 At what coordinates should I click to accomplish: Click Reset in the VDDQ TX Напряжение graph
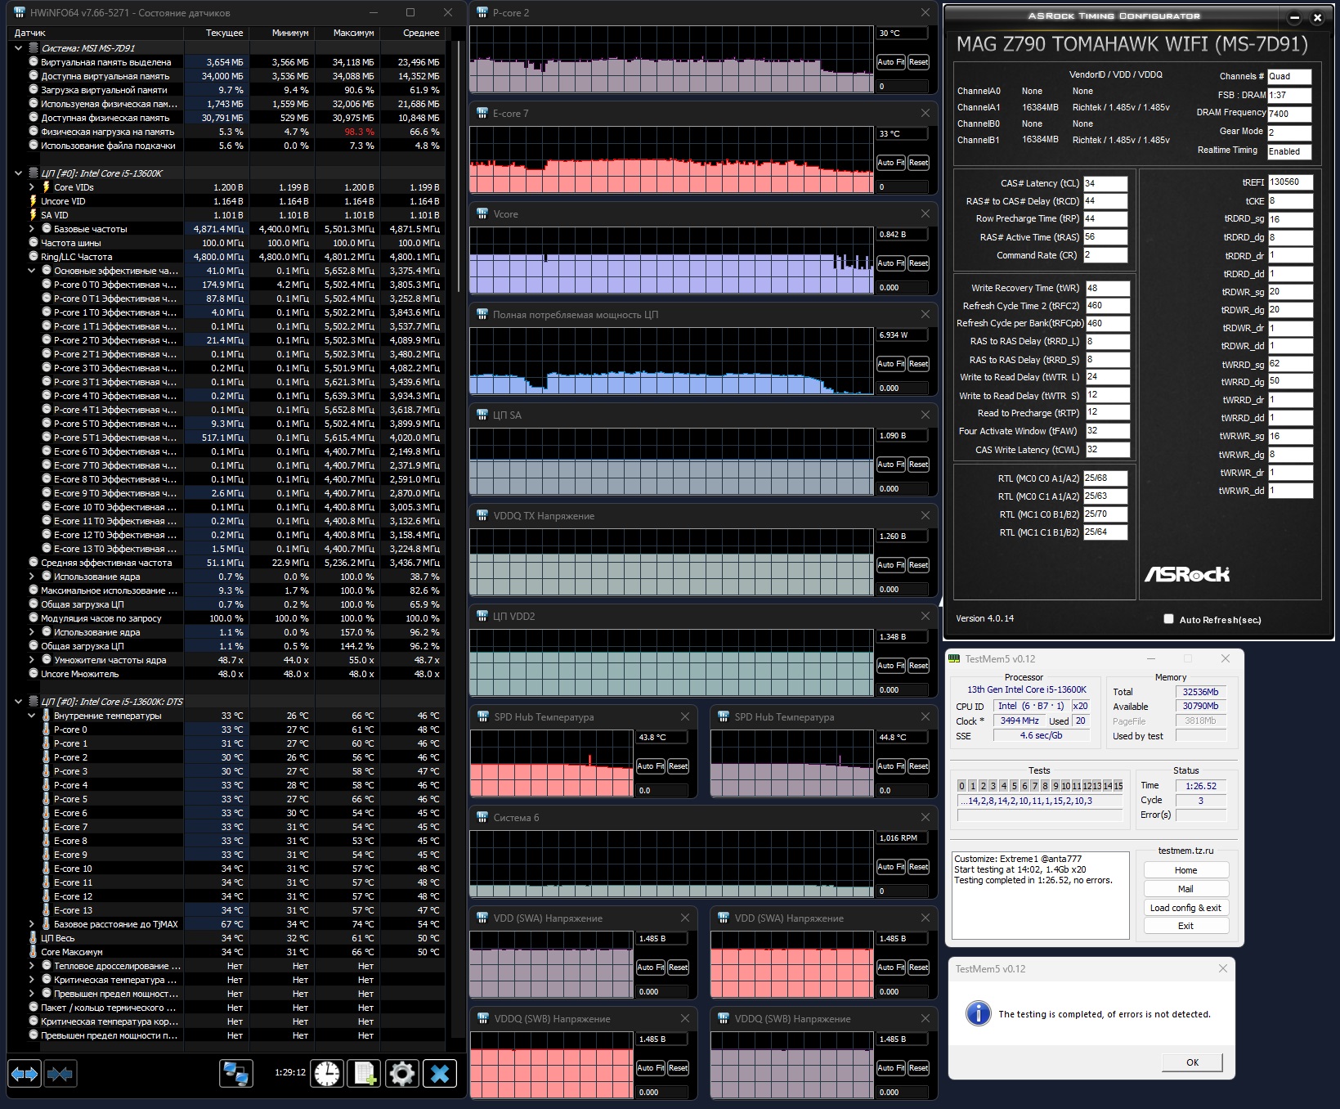(x=918, y=565)
